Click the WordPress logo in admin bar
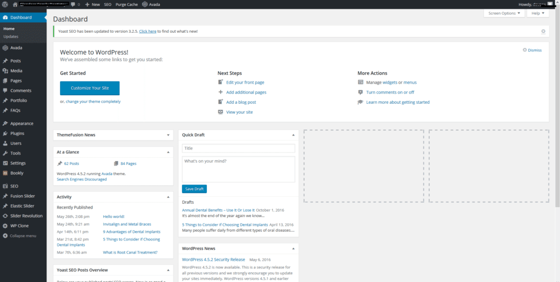Viewport: 560px width, 282px height. (5, 4)
